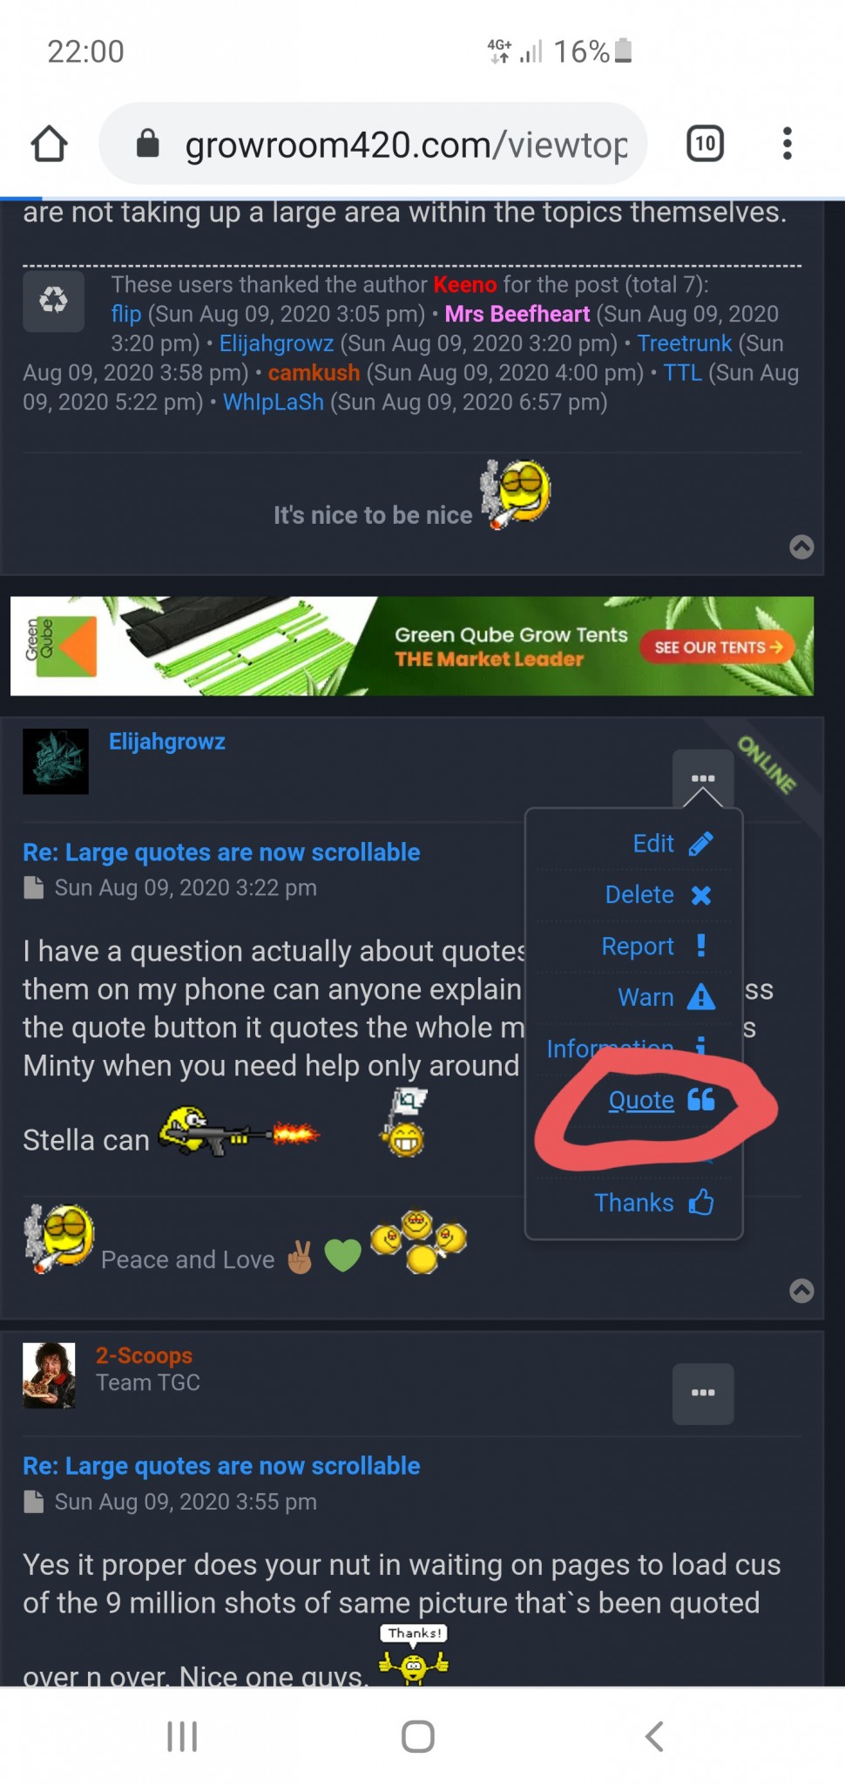The width and height of the screenshot is (845, 1785).
Task: Tap the Android recent apps button
Action: tap(182, 1736)
